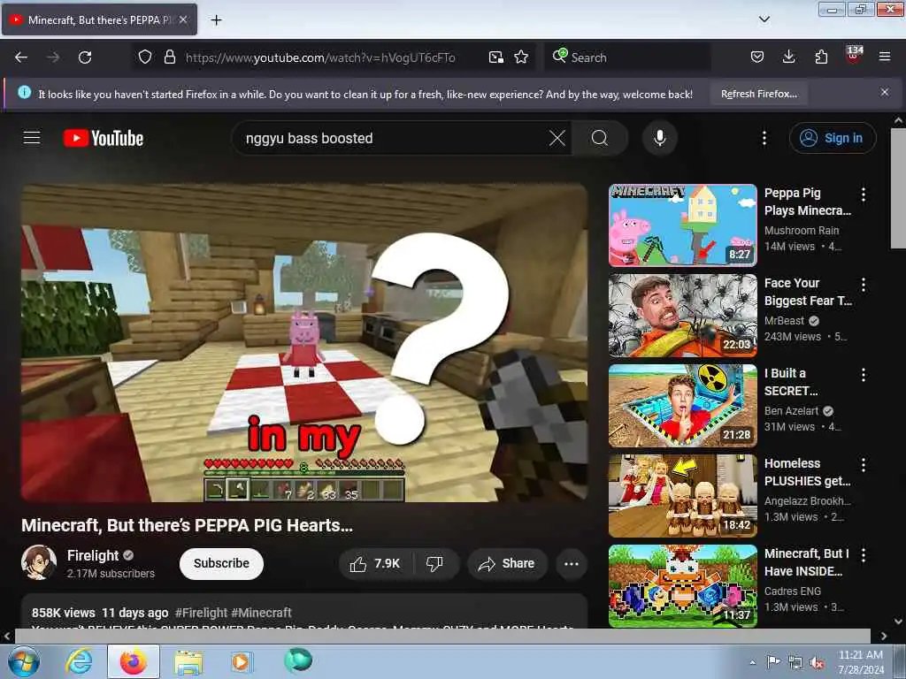The height and width of the screenshot is (679, 906).
Task: Bookmark this page with the star icon
Action: (x=521, y=57)
